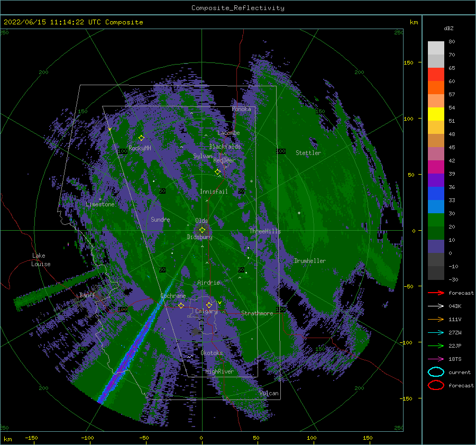Image resolution: width=476 pixels, height=445 pixels.
Task: Click the Lacombe town label
Action: pos(228,133)
